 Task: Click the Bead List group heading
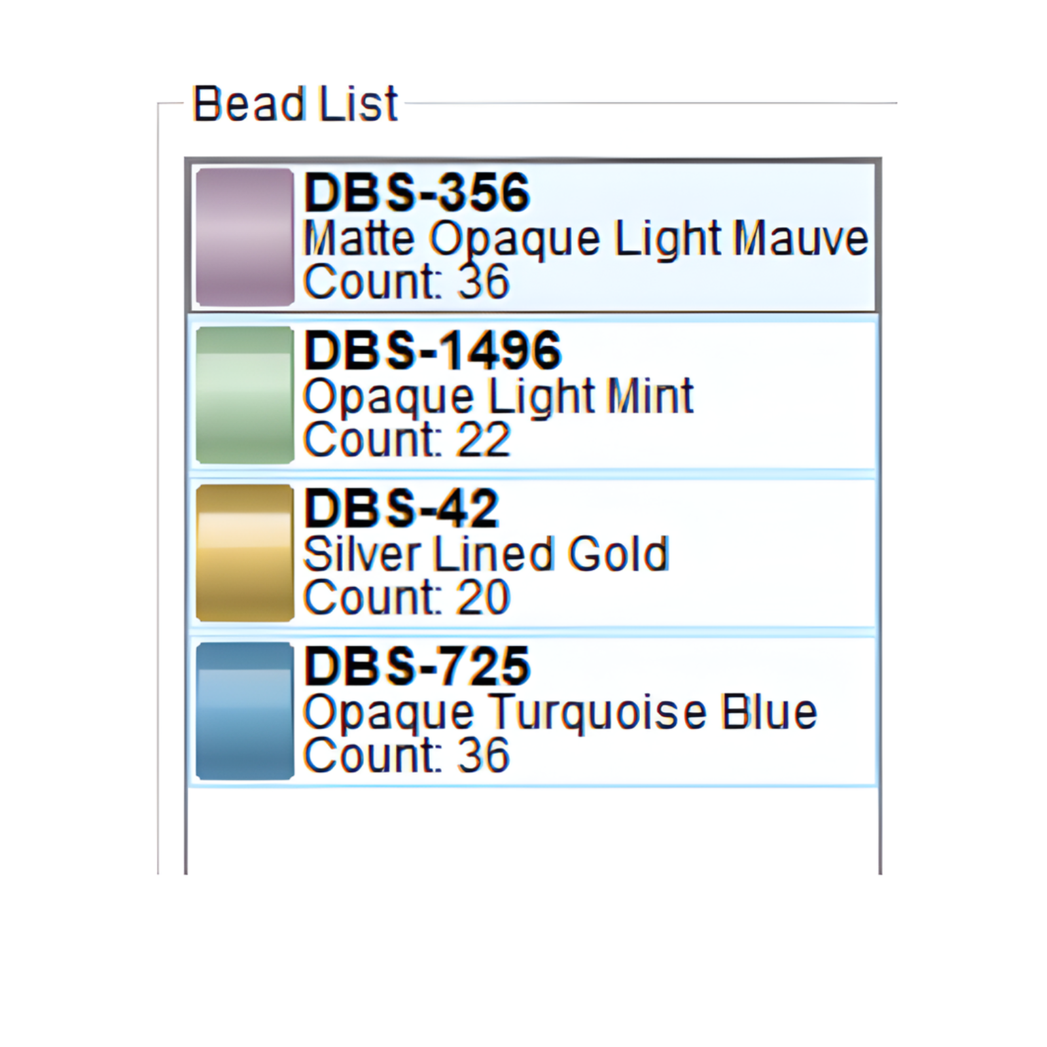point(295,104)
